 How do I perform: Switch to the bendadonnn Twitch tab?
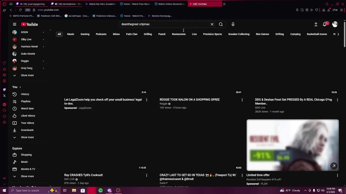click(x=67, y=4)
